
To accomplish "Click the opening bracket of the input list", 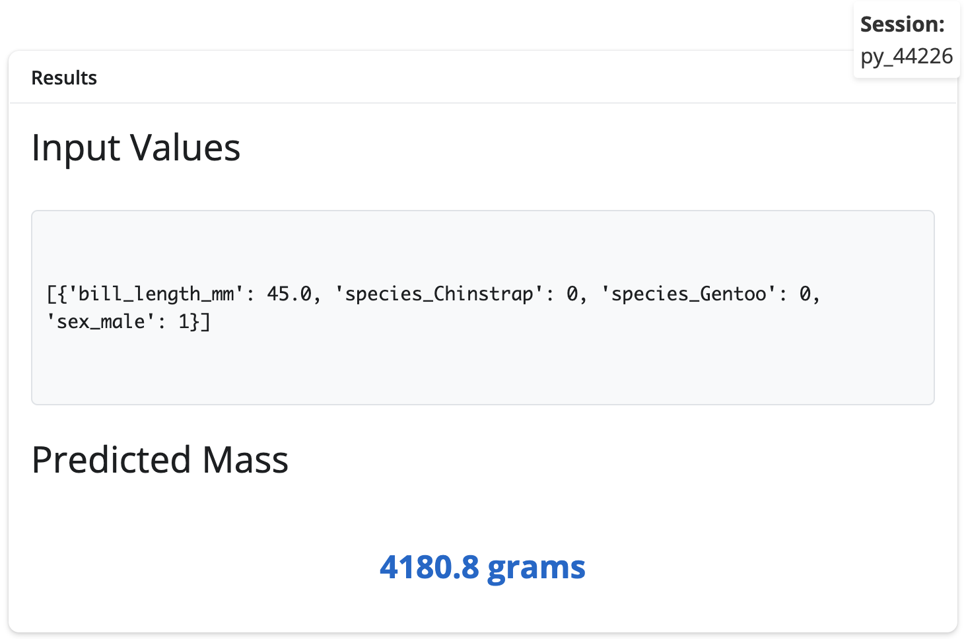I will [52, 294].
